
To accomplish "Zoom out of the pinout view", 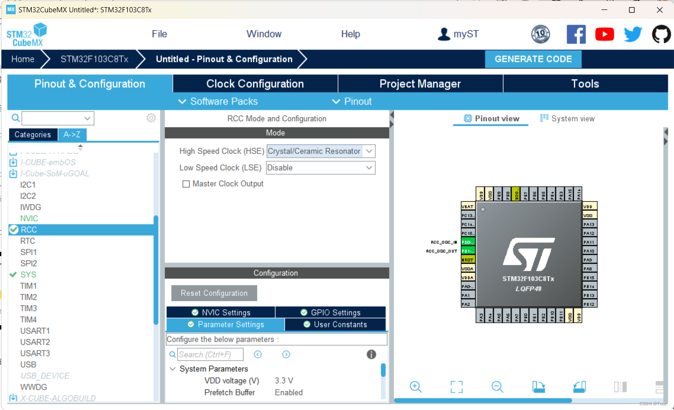I will point(497,387).
